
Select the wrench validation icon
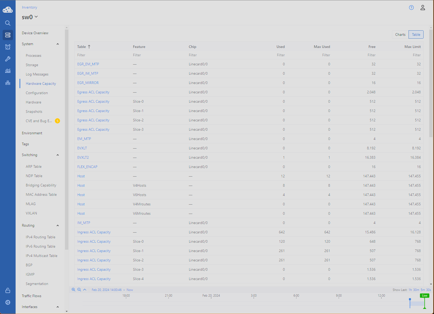[8, 59]
